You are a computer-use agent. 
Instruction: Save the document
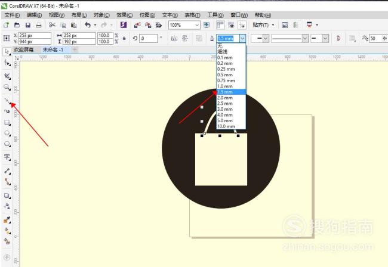(x=27, y=25)
